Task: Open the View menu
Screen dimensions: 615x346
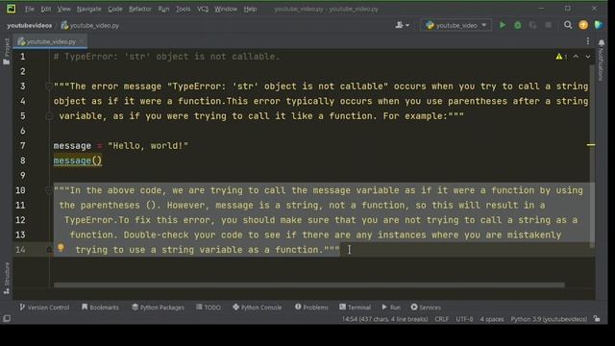Action: pyautogui.click(x=63, y=9)
